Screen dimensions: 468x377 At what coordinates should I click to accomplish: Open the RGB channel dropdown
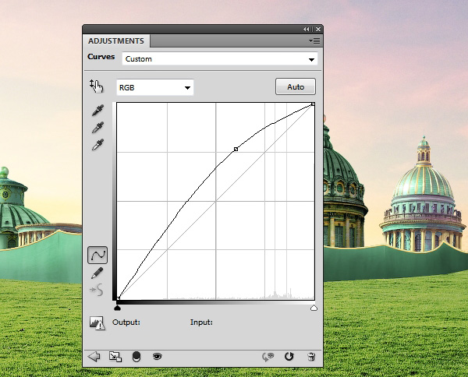point(155,87)
